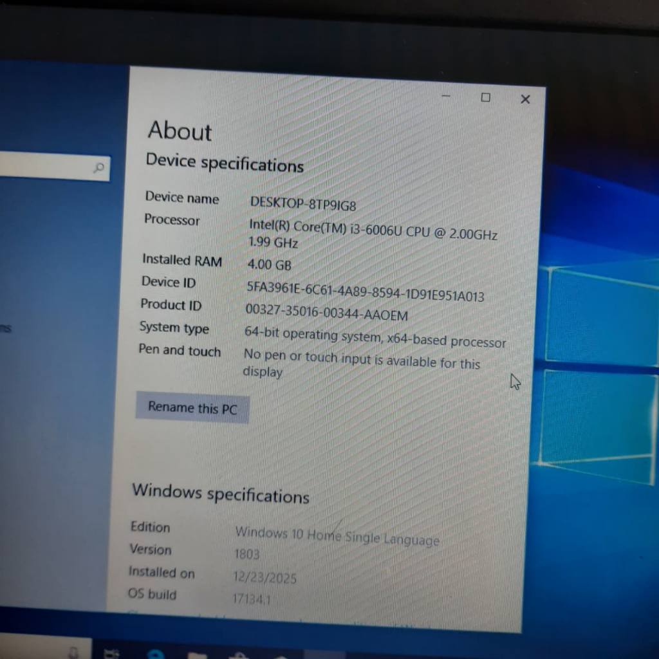
Task: Open Task View from the taskbar
Action: click(111, 654)
